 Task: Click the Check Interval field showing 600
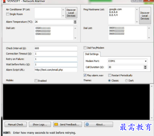tap(56, 48)
